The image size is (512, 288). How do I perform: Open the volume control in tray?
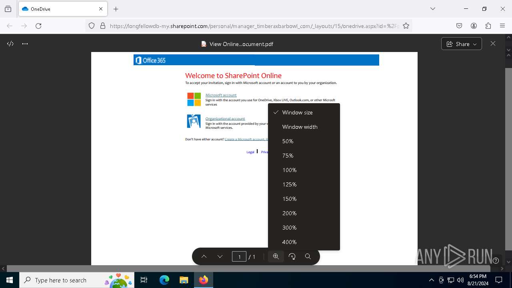click(x=460, y=280)
